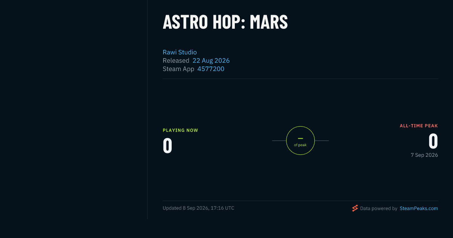Open the SteamPeaks.com link

(x=419, y=208)
